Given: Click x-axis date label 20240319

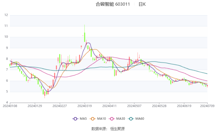Looking at the screenshot, I should click(85, 106).
